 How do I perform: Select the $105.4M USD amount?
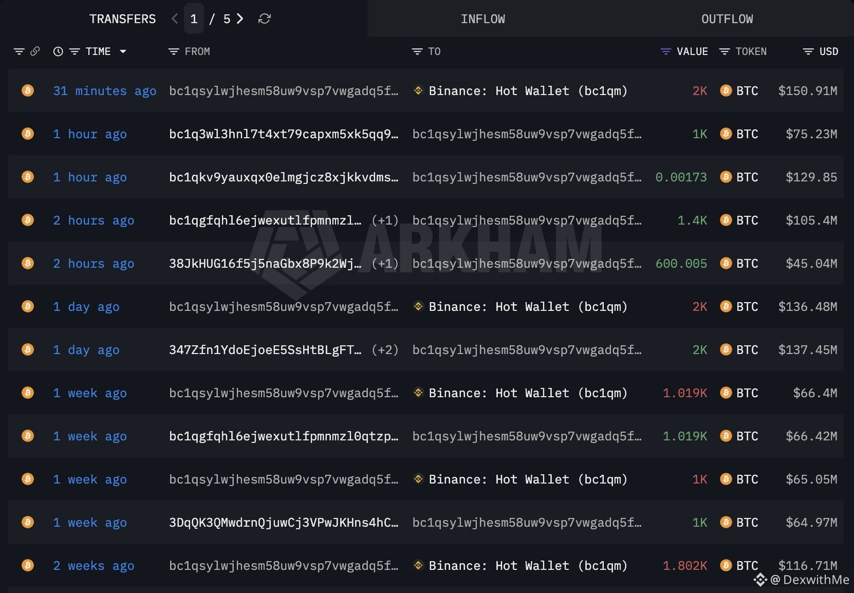click(x=811, y=220)
